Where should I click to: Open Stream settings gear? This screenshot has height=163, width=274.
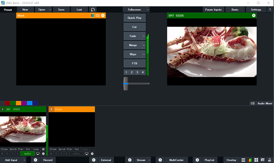click(130, 160)
